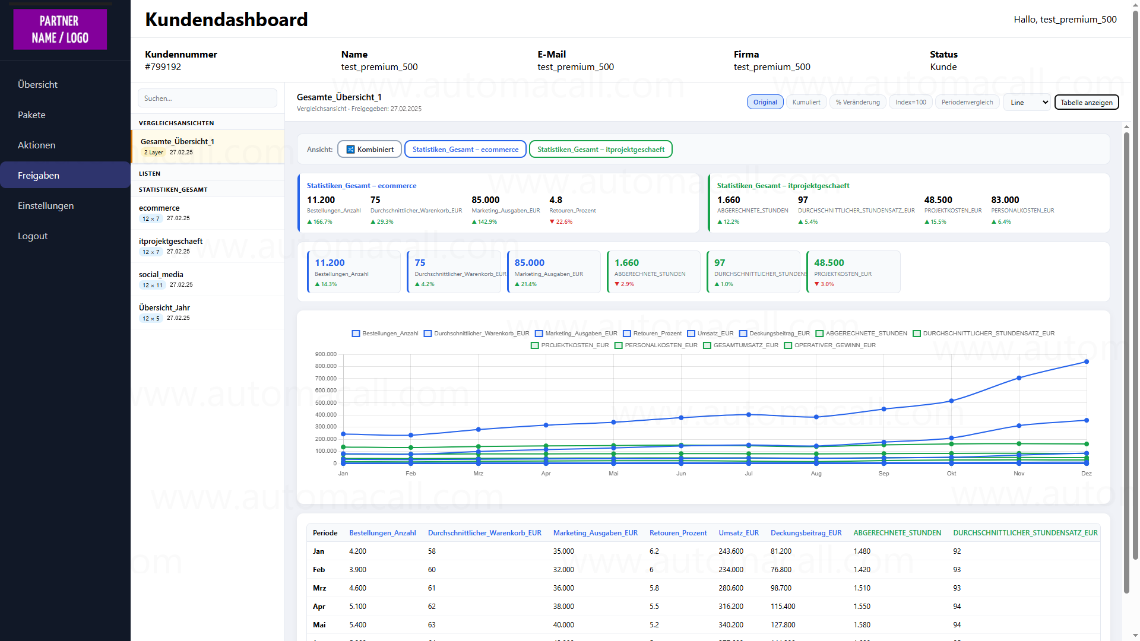This screenshot has height=641, width=1140.
Task: Switch to the Statistiken_Gesamt – itprojektgeschaeft view
Action: [601, 149]
